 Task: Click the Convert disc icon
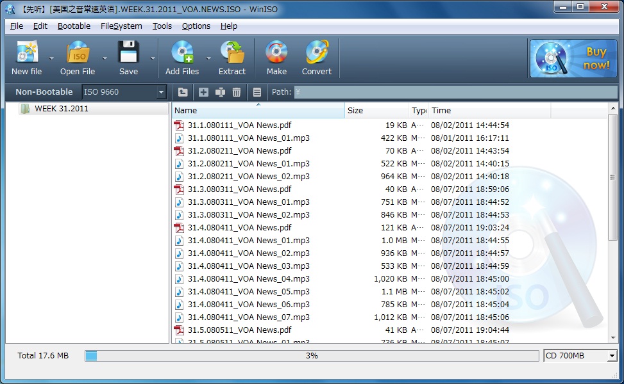[x=317, y=52]
